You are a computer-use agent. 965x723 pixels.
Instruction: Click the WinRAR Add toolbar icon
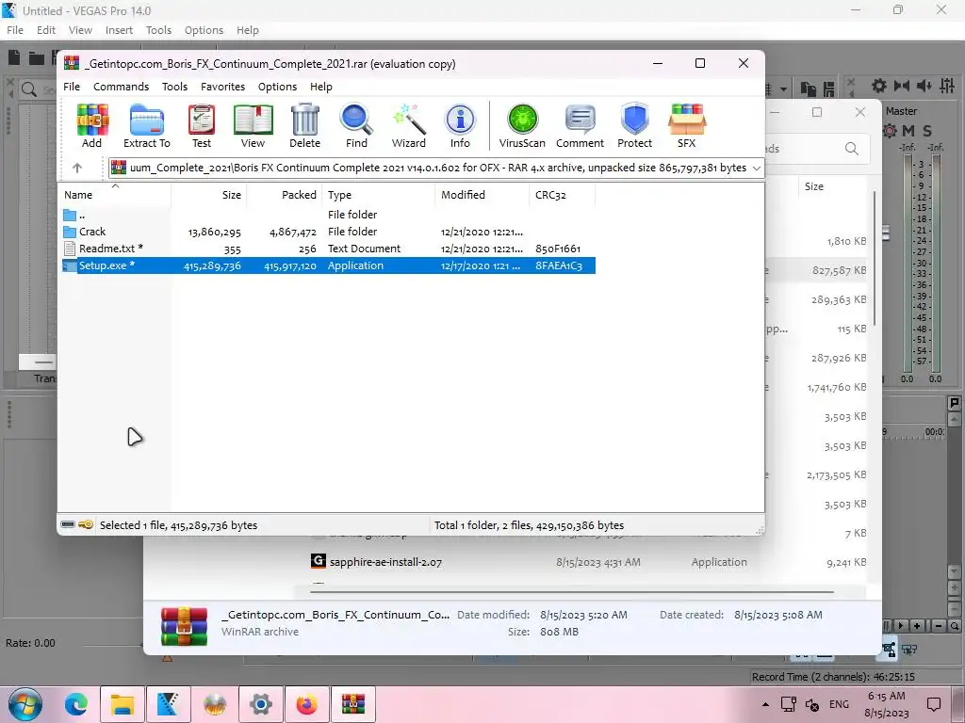92,126
